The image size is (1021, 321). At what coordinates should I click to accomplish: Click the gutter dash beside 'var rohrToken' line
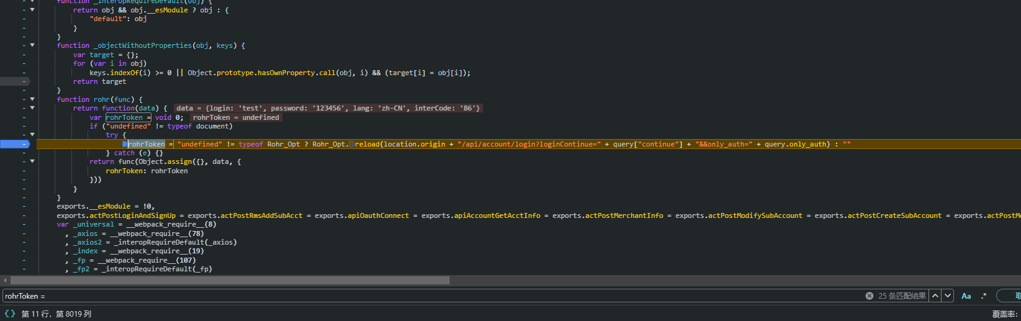click(24, 117)
